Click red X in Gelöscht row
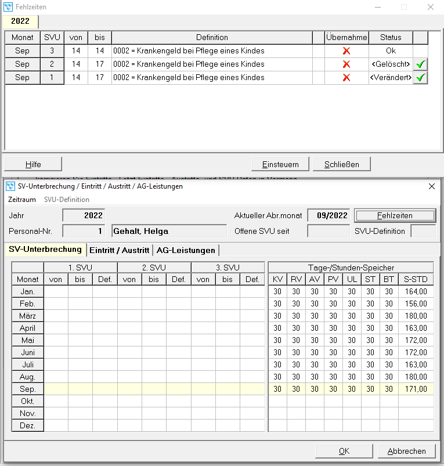This screenshot has height=466, width=444. [x=346, y=64]
